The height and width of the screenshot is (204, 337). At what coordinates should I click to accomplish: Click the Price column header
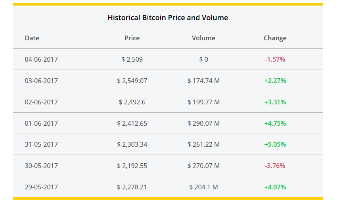pos(132,38)
